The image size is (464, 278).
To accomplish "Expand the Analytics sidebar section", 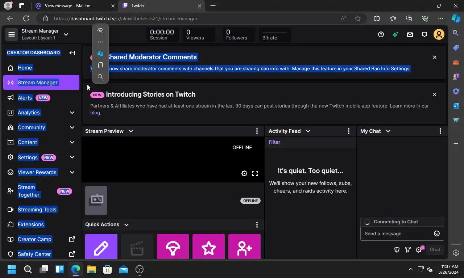I will point(72,113).
